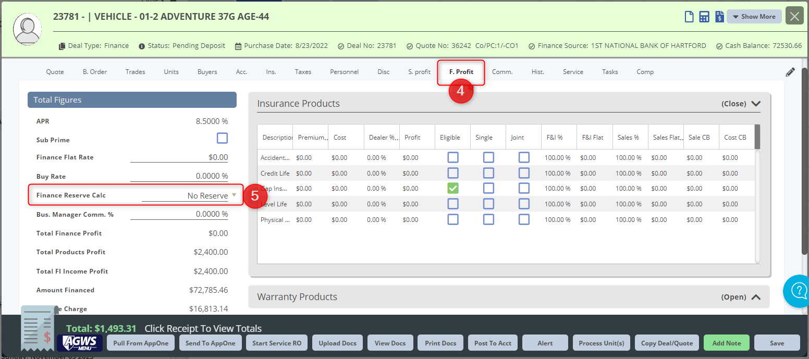Image resolution: width=809 pixels, height=359 pixels.
Task: Select the F. Profit tab
Action: (x=461, y=72)
